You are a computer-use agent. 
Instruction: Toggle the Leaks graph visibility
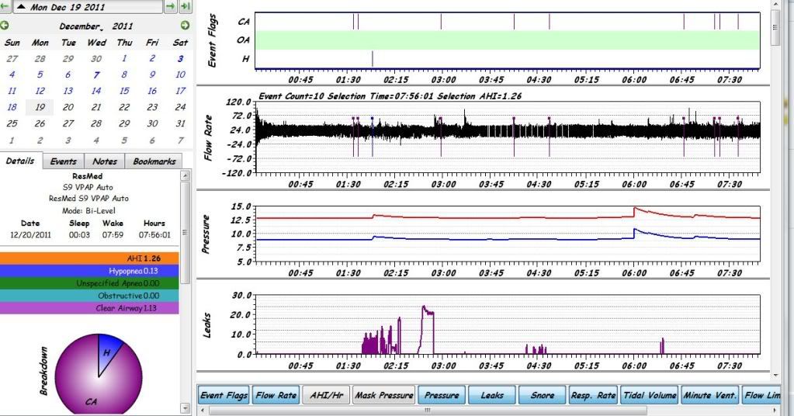(x=491, y=395)
